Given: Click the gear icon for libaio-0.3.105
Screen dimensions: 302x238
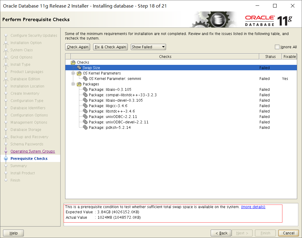Looking at the screenshot, I should tap(85, 89).
